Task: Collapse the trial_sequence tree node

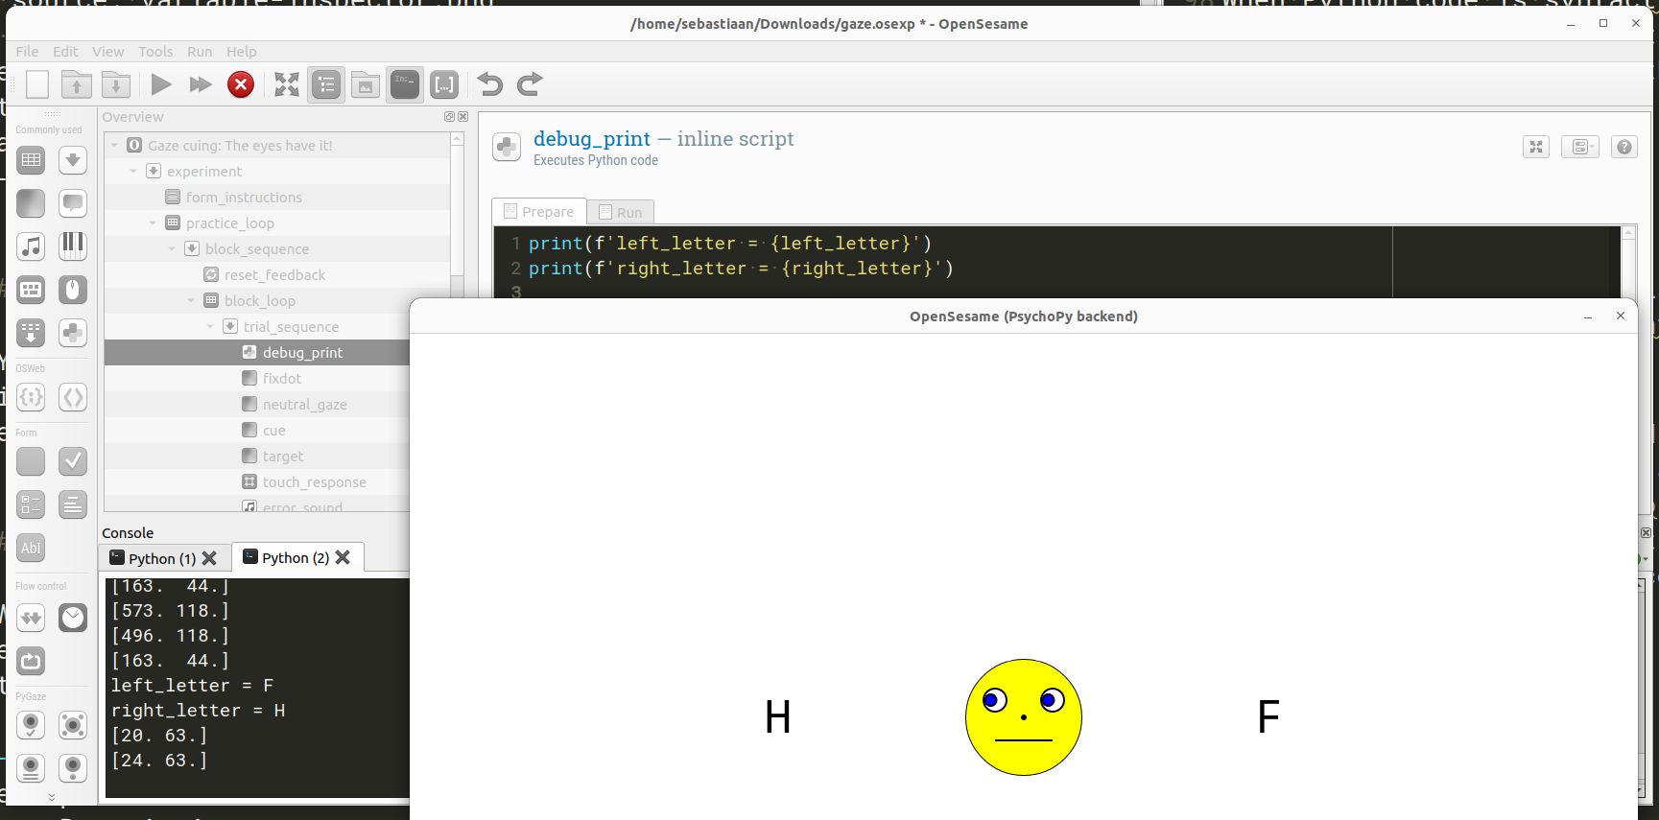Action: pos(210,327)
